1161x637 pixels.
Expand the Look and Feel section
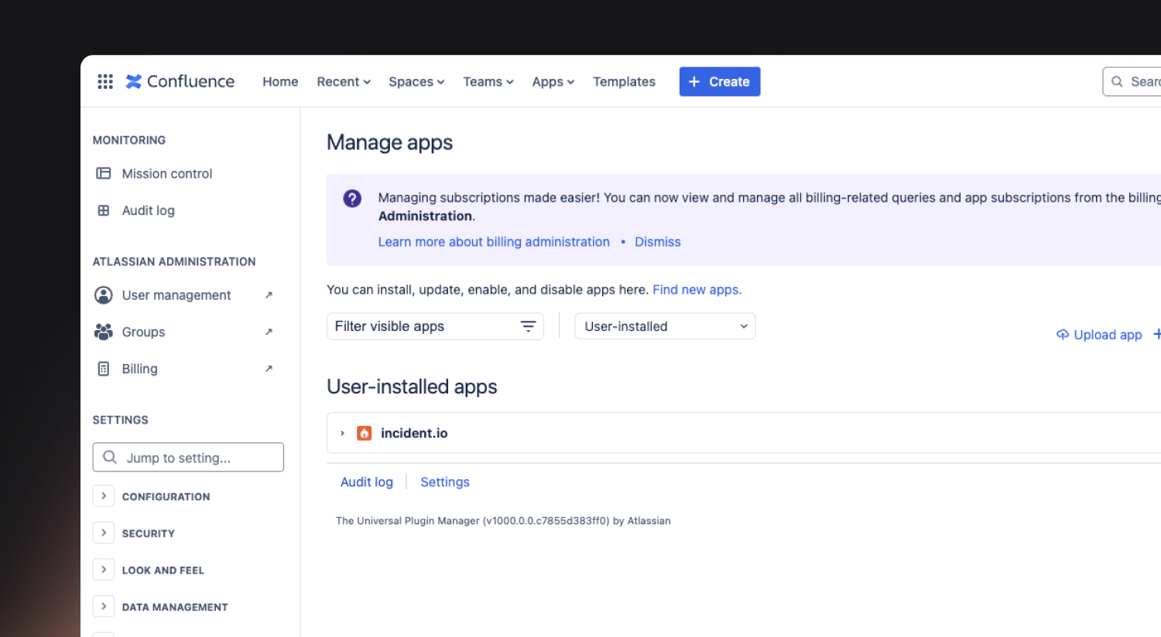tap(104, 570)
